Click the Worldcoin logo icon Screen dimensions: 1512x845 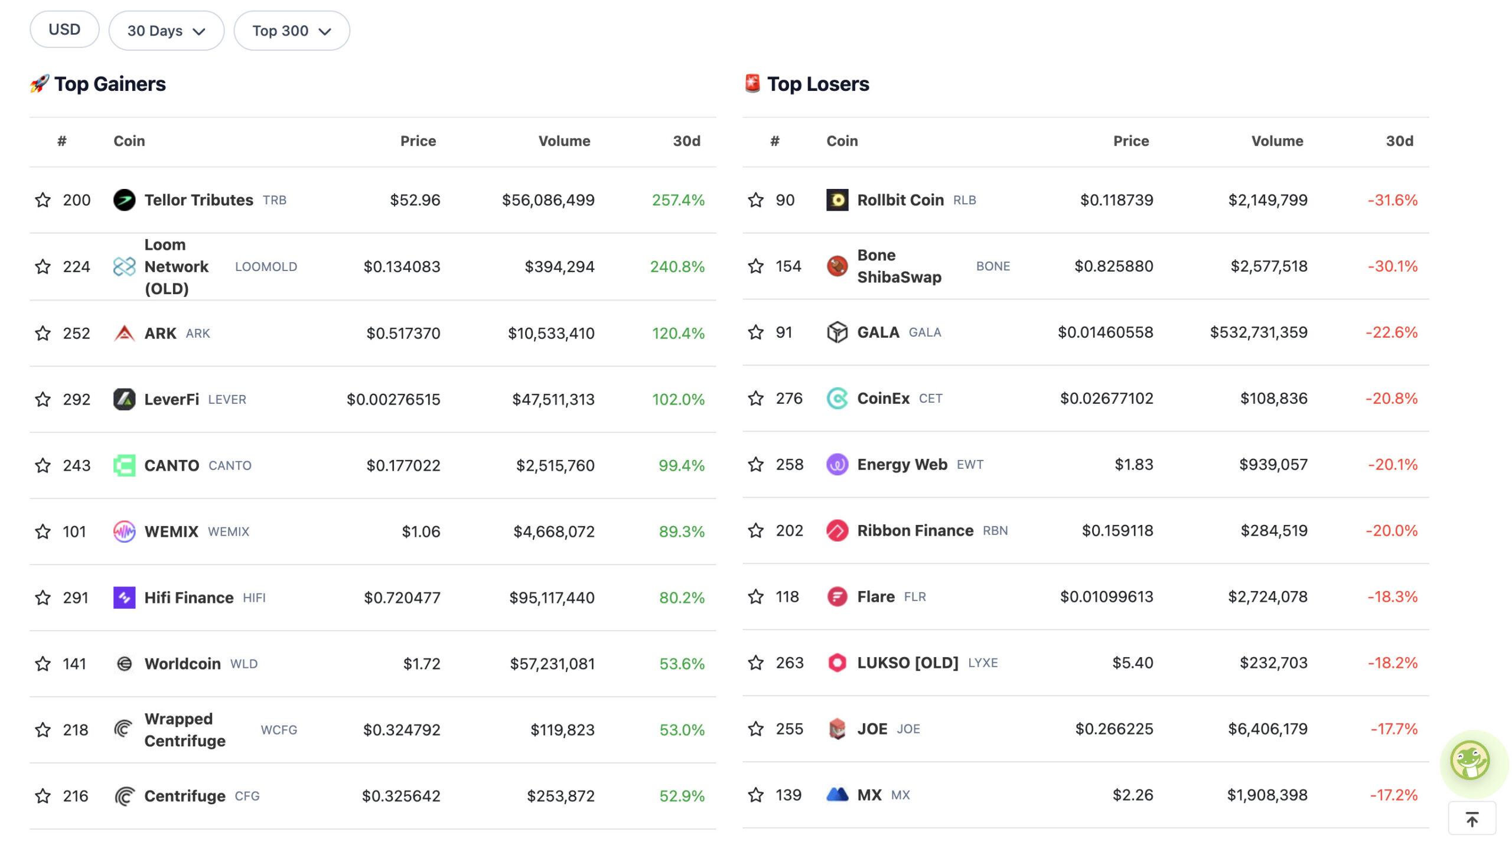pyautogui.click(x=124, y=664)
